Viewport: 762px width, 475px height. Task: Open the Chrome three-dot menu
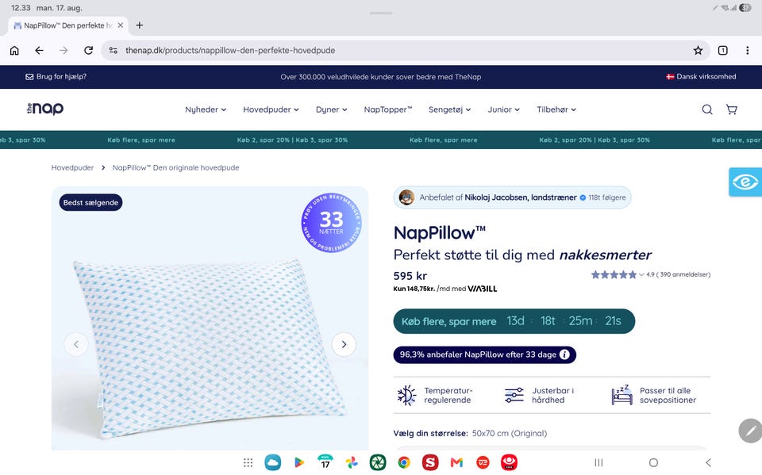pos(748,51)
